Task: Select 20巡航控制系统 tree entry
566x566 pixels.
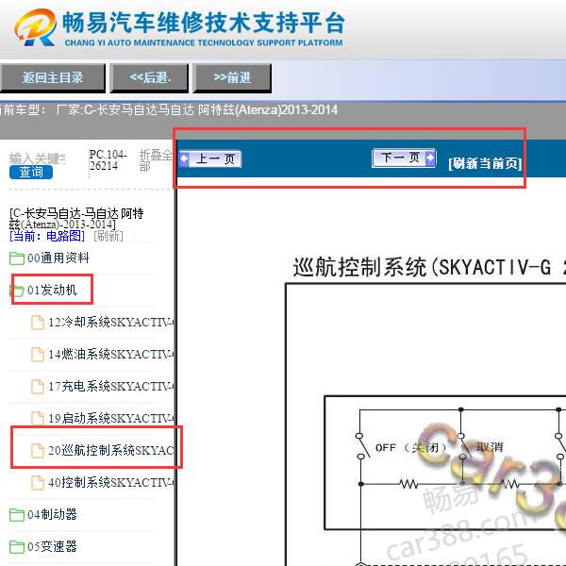Action: [x=110, y=451]
